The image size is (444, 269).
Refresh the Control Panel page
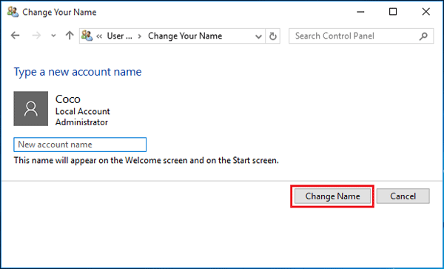click(272, 36)
